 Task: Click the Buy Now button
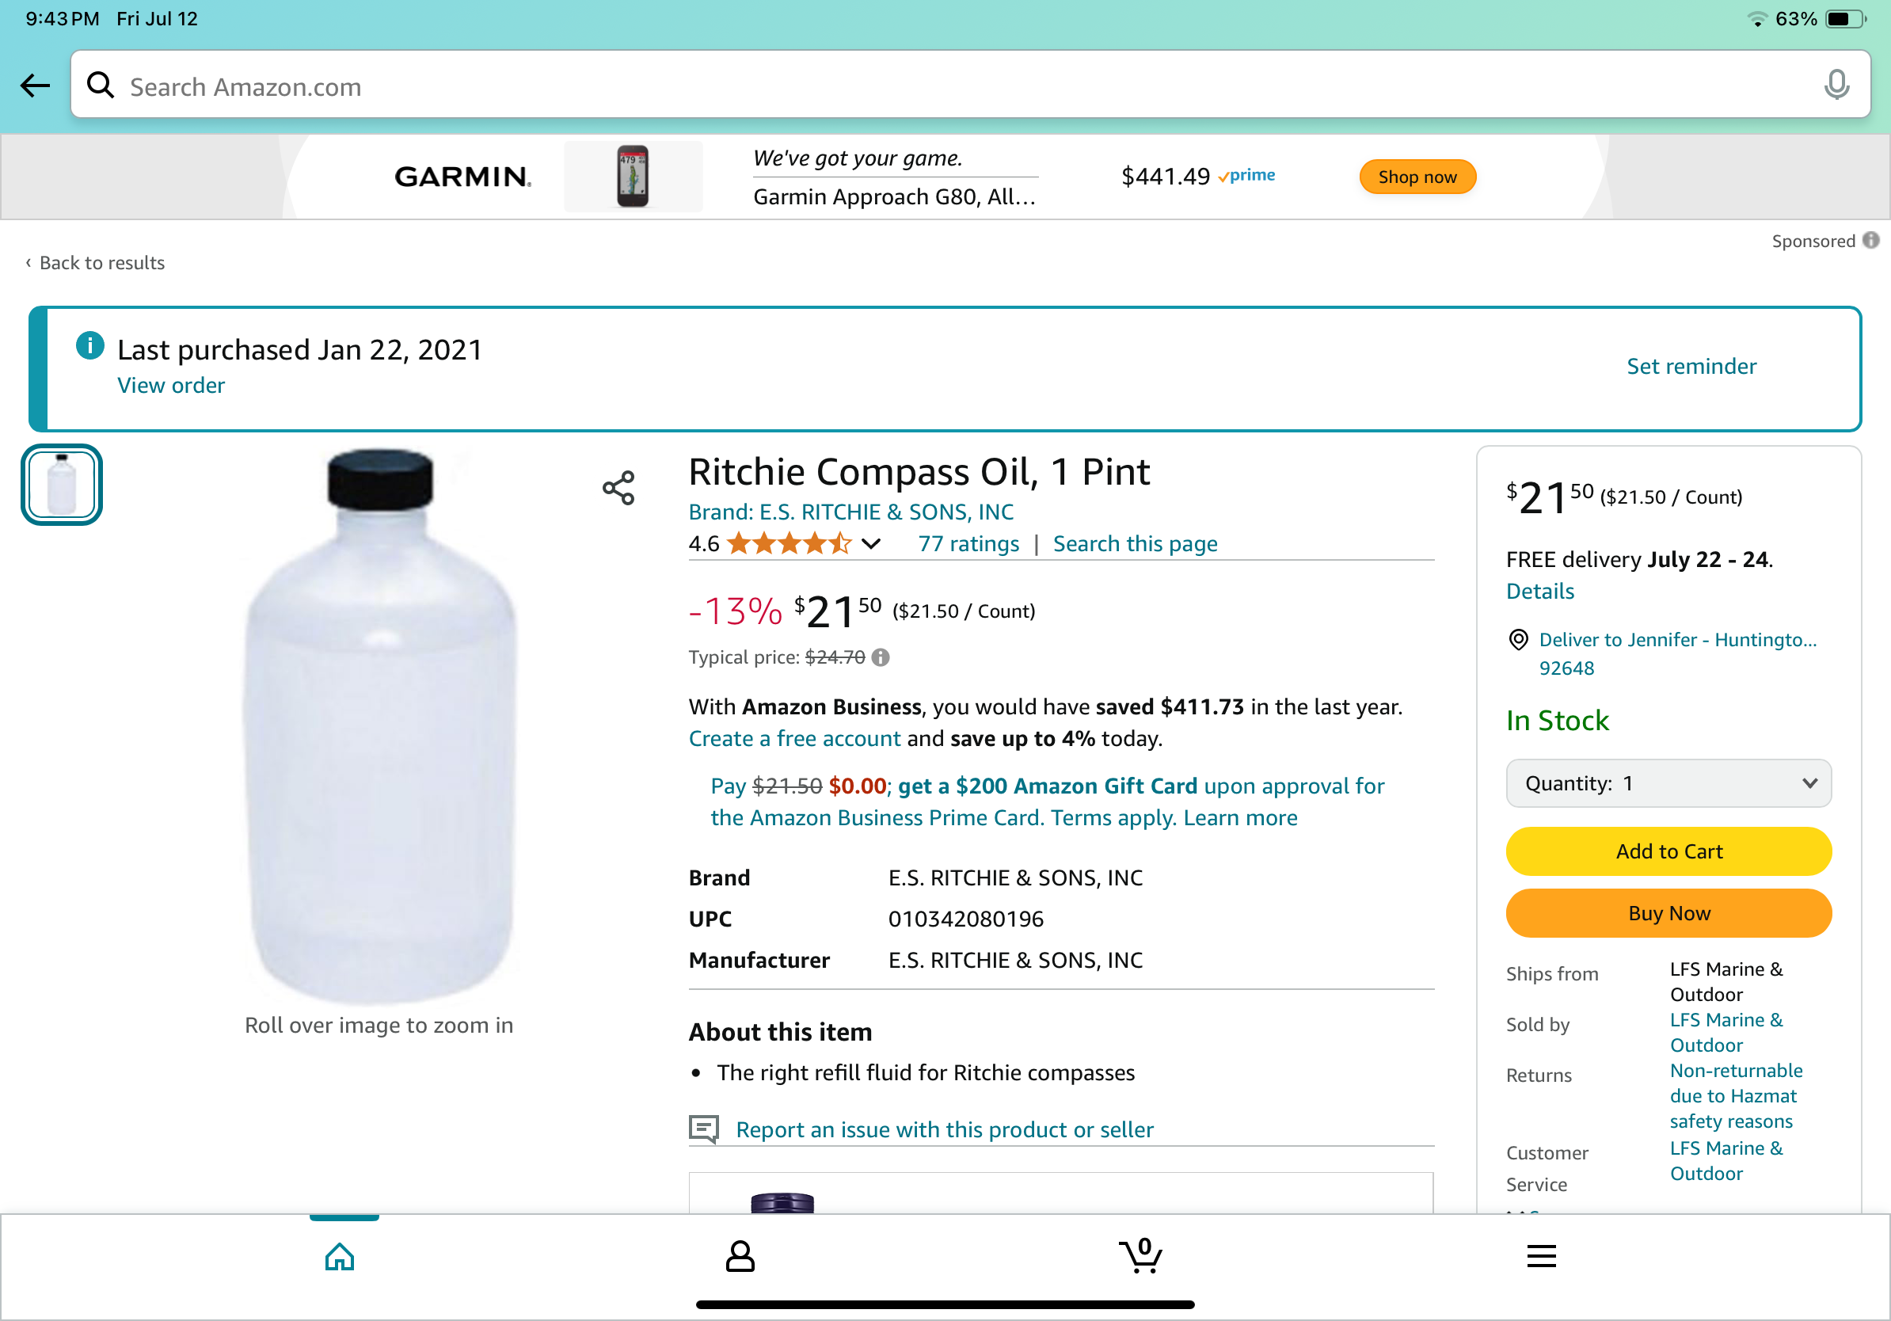point(1668,912)
